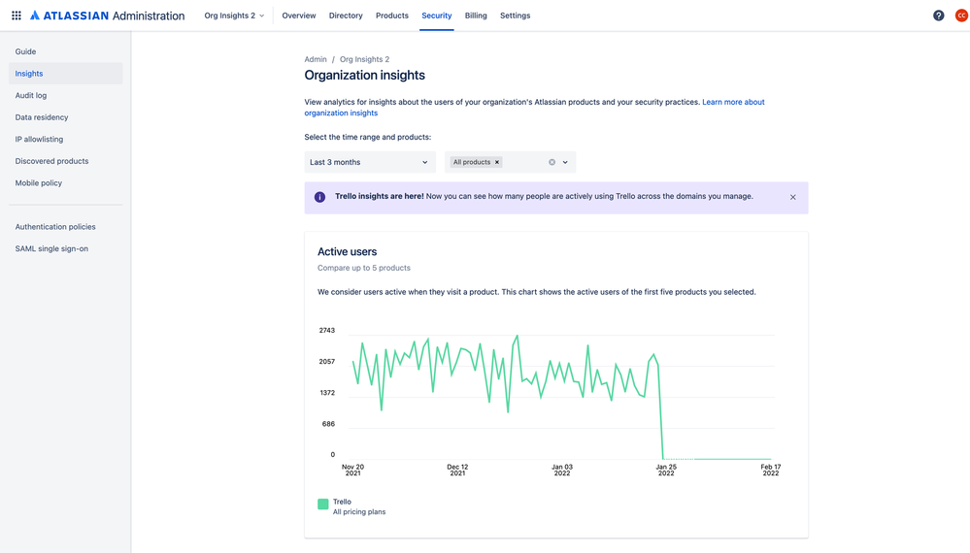
Task: Go to SAML single sign-on page
Action: click(51, 248)
